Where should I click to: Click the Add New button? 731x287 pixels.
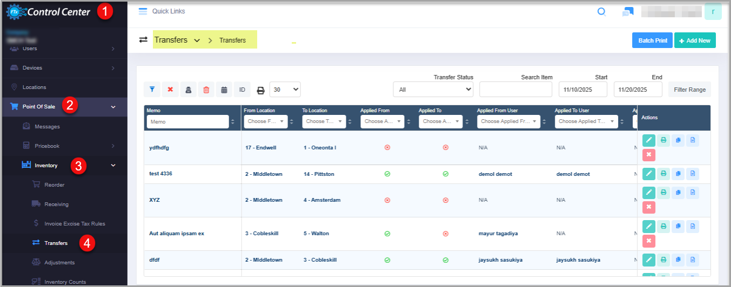pos(695,40)
